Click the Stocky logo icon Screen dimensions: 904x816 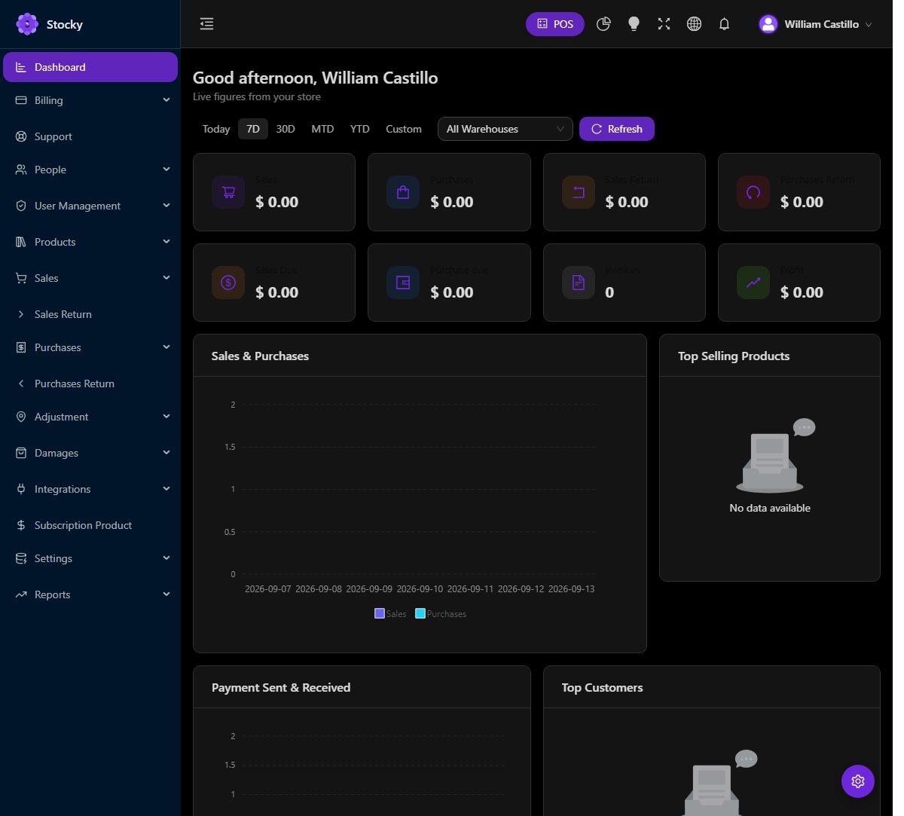(x=27, y=24)
